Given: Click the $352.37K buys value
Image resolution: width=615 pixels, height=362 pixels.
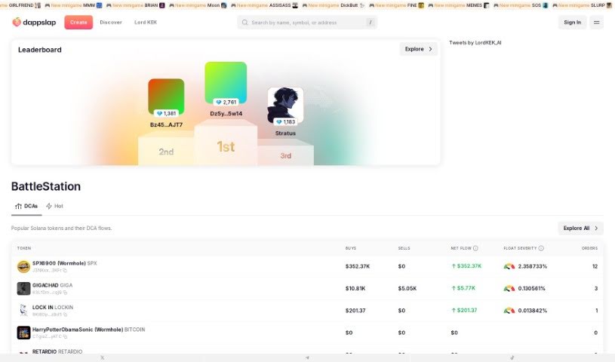Looking at the screenshot, I should (x=358, y=266).
